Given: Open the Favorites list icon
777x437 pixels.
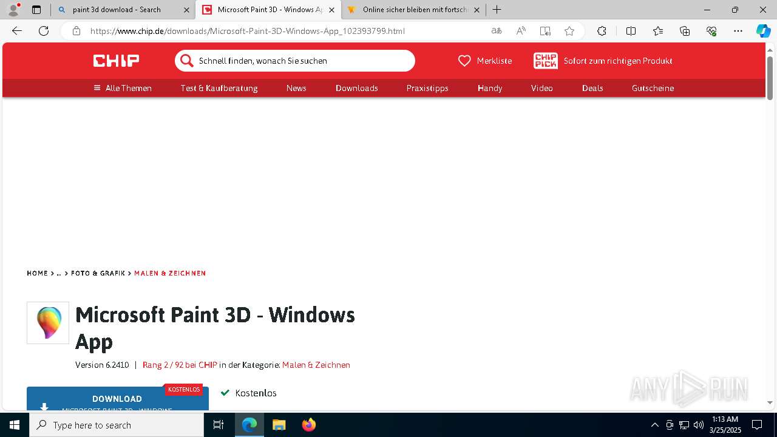Looking at the screenshot, I should pyautogui.click(x=658, y=31).
